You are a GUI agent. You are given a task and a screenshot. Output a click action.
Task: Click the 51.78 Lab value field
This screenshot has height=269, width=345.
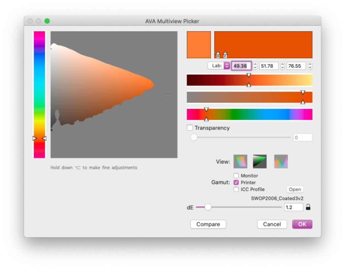click(269, 66)
